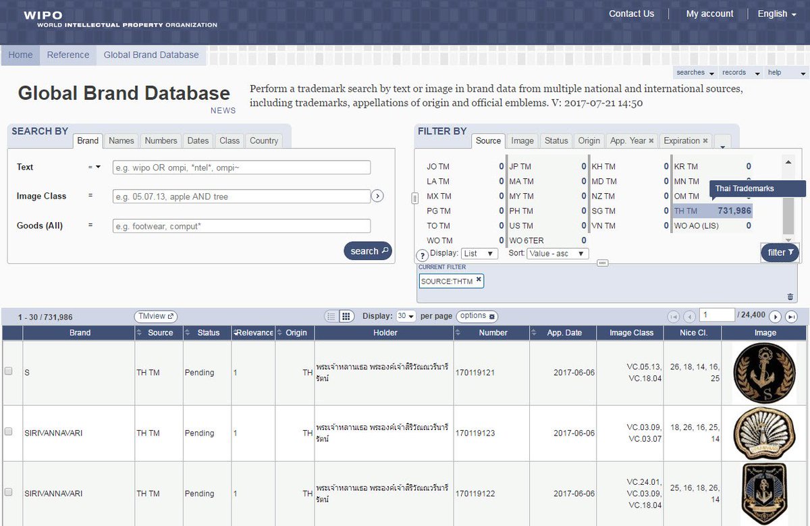This screenshot has width=810, height=526.
Task: Open TMview external link button
Action: 155,316
